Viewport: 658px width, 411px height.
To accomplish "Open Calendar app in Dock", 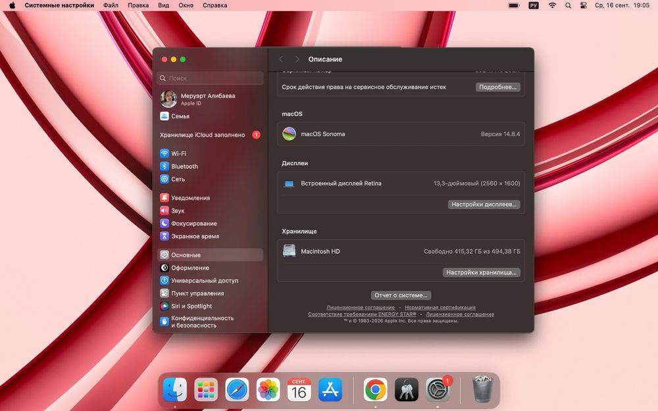I will tap(299, 389).
